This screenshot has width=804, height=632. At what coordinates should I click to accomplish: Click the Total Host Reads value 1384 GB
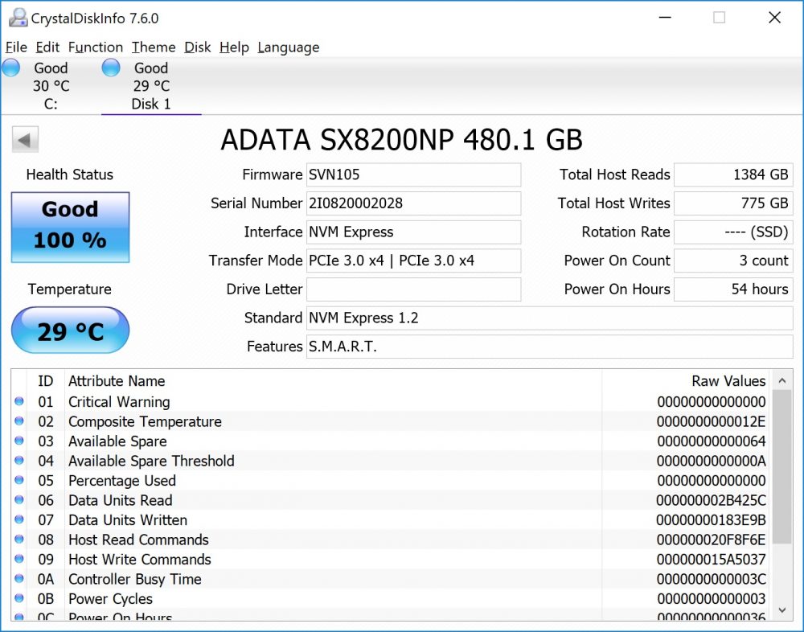(733, 175)
